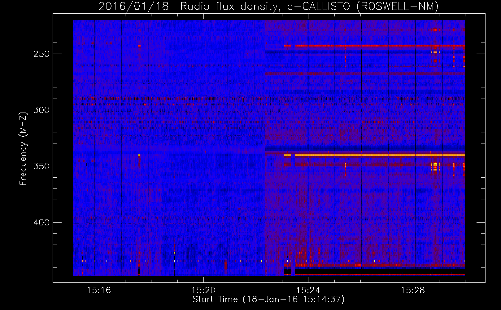Click the '15:24' time tick label
The width and height of the screenshot is (501, 310).
(308, 290)
